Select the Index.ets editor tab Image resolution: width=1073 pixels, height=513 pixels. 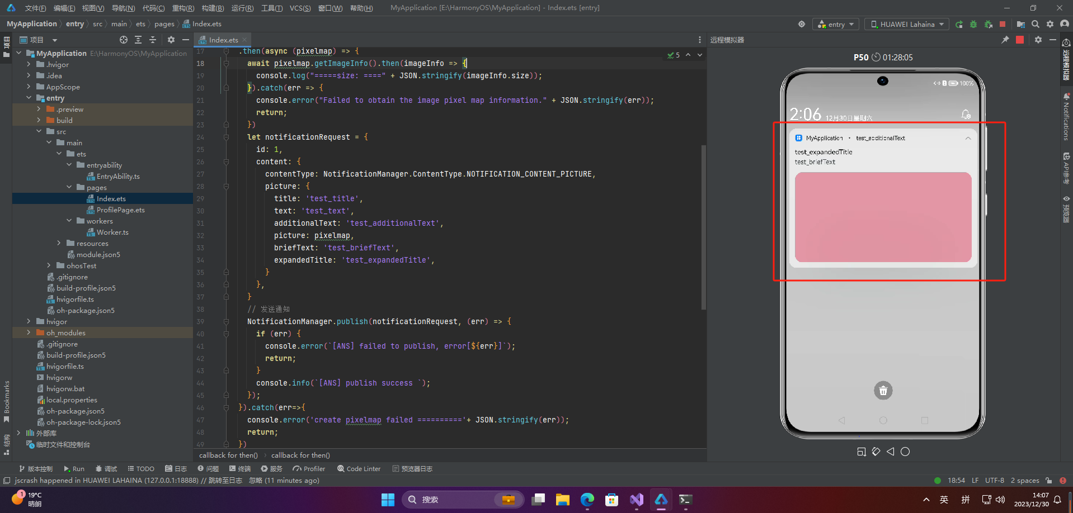coord(223,40)
